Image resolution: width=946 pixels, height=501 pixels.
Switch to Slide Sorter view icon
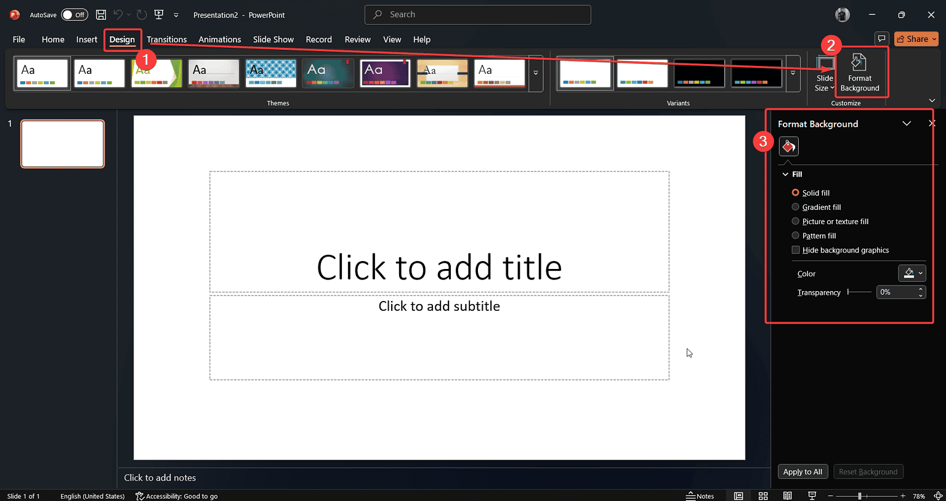pyautogui.click(x=763, y=495)
